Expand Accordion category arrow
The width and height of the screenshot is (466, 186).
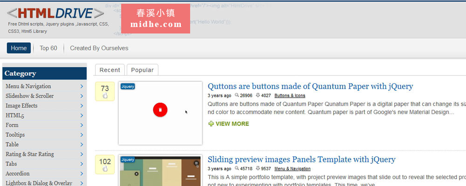coord(82,173)
